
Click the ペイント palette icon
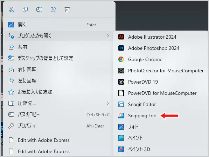pyautogui.click(x=121, y=138)
